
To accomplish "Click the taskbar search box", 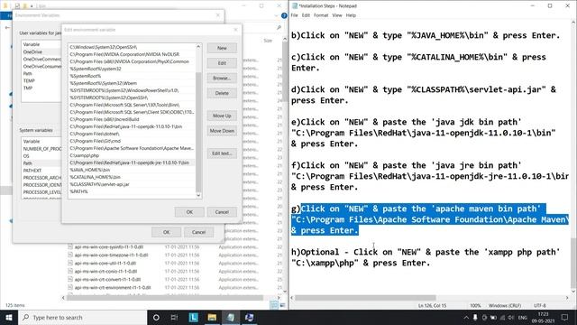I will tap(82, 317).
